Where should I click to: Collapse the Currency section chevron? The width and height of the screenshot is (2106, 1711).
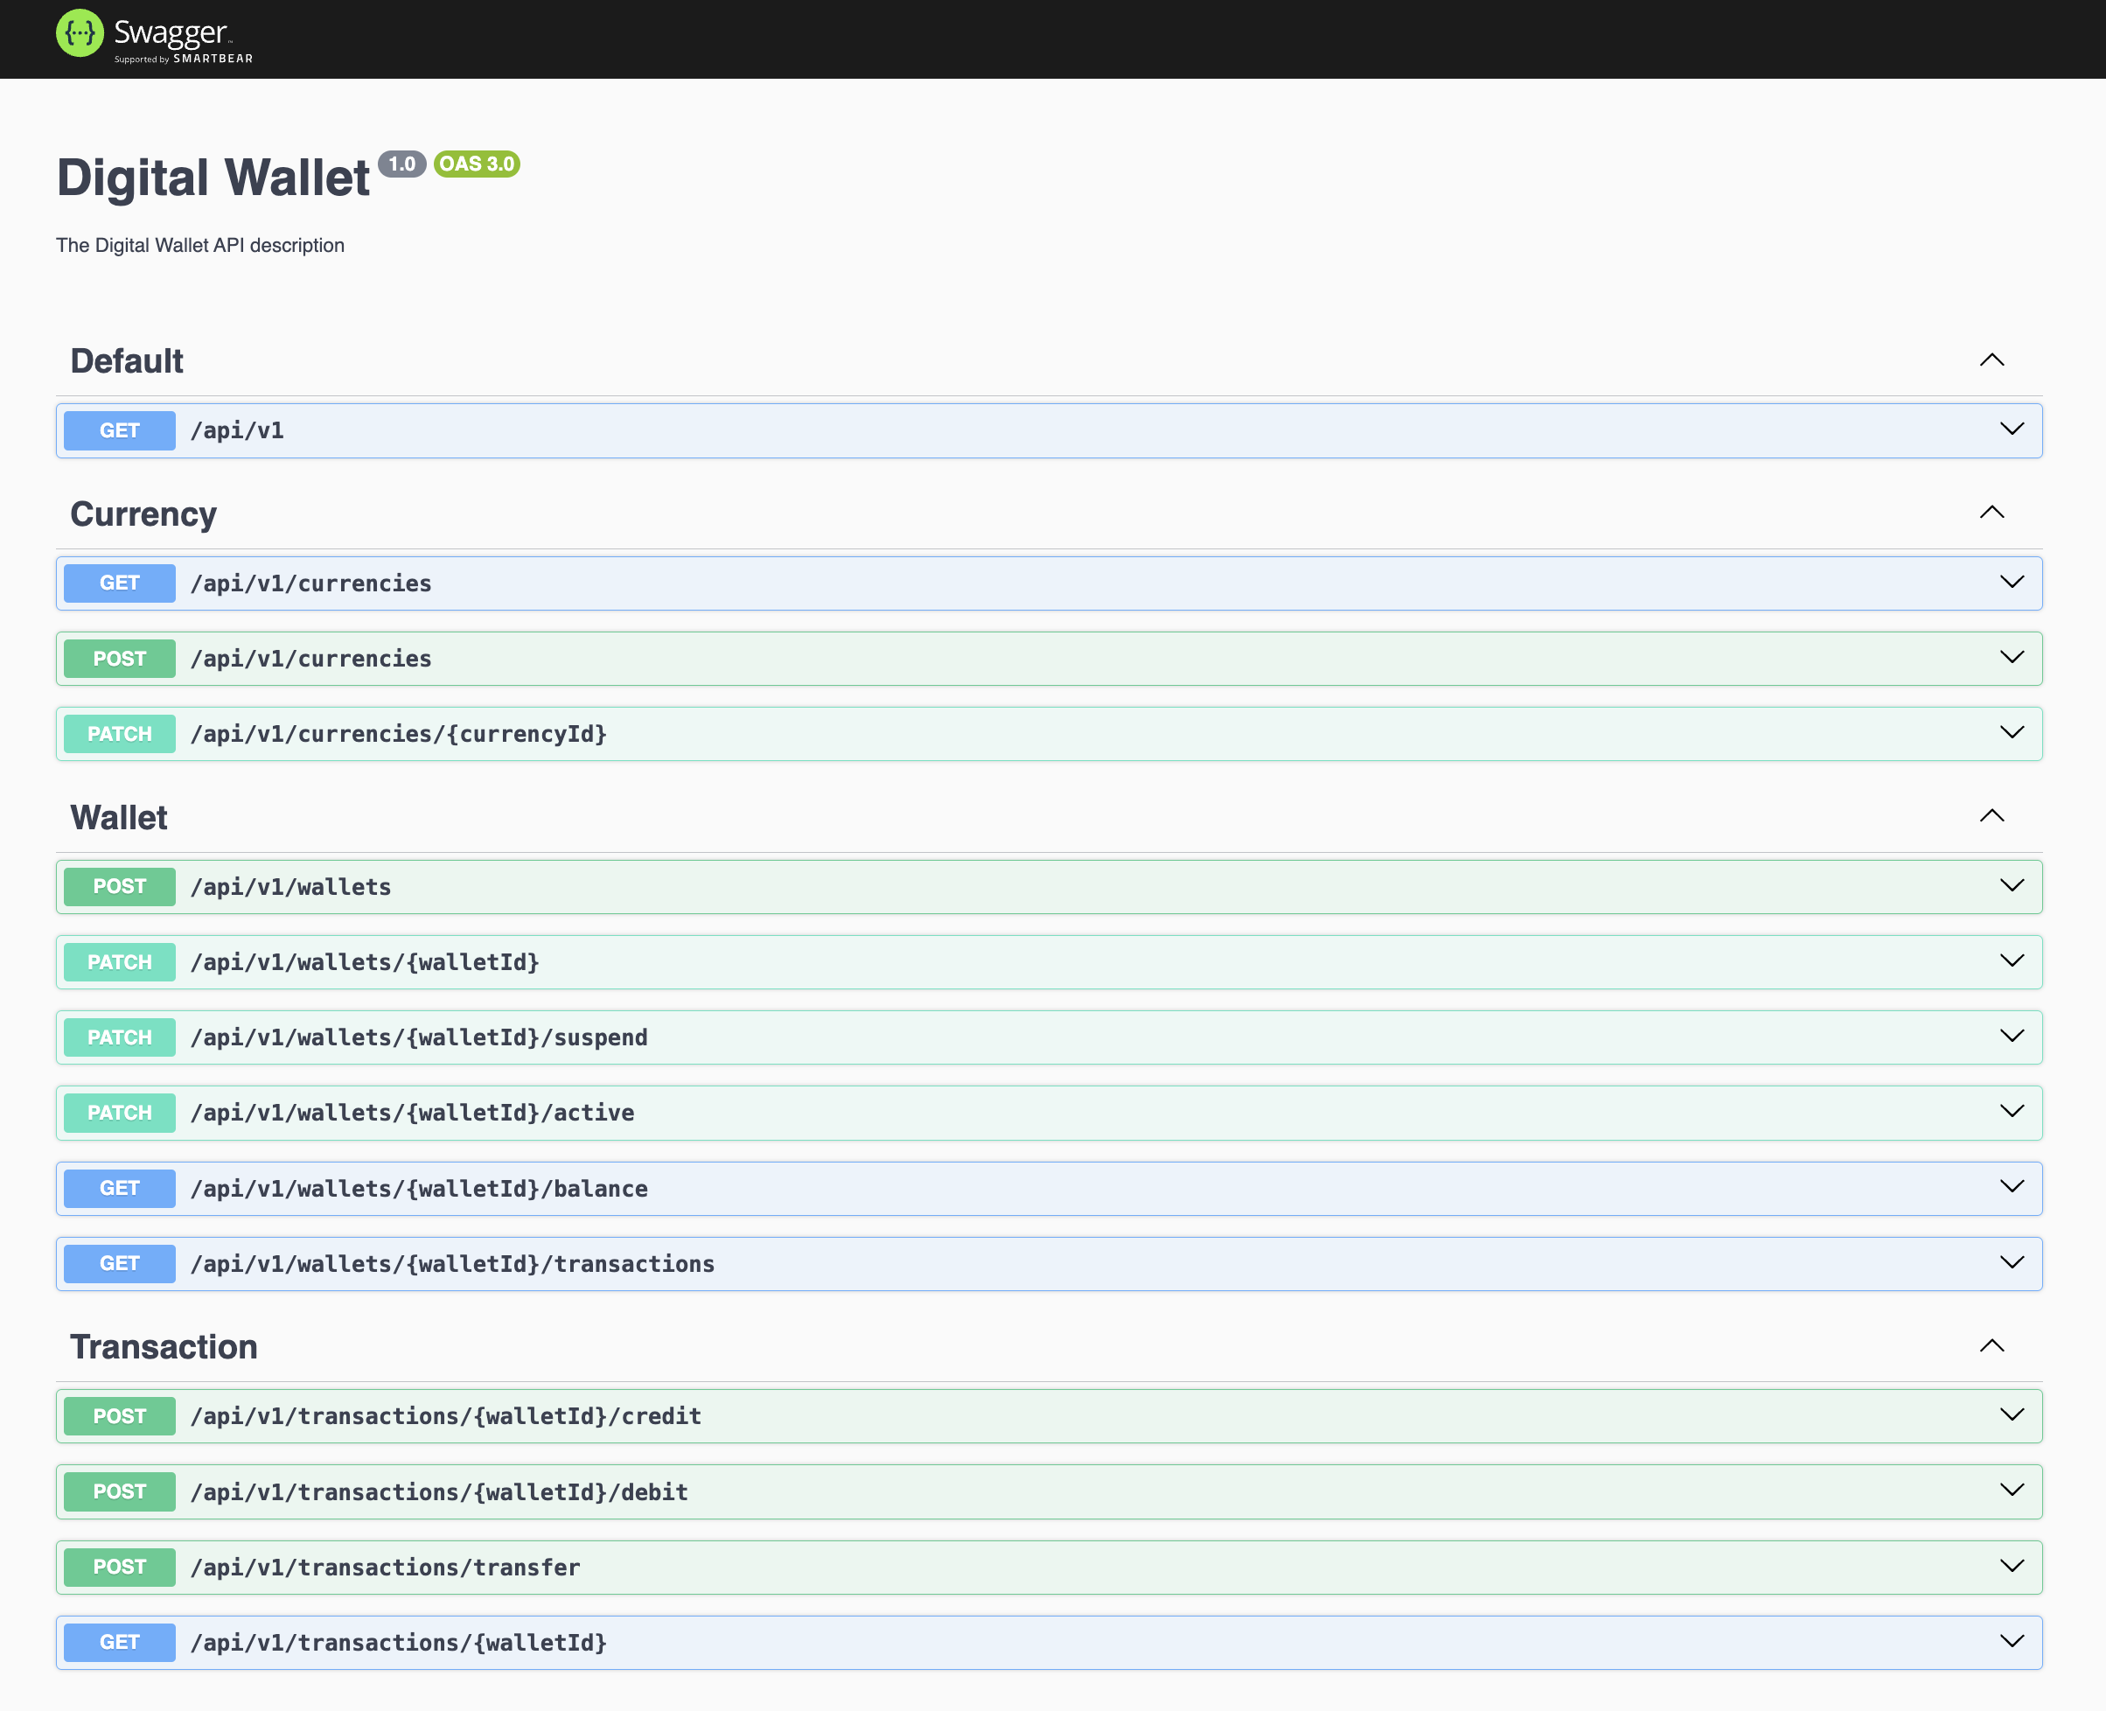pos(1991,513)
